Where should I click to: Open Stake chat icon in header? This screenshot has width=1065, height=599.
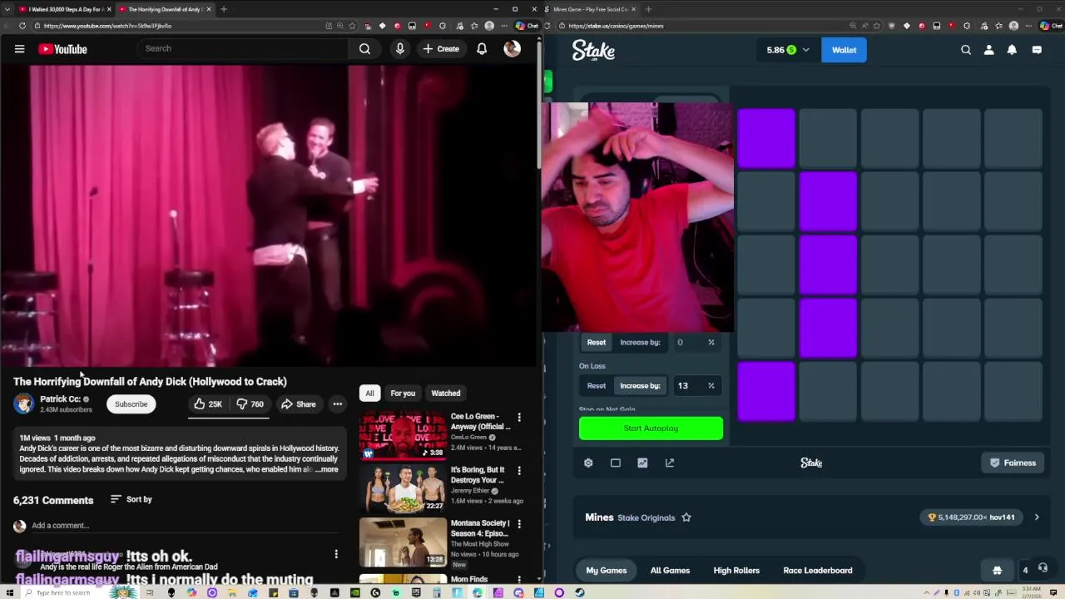[1037, 50]
